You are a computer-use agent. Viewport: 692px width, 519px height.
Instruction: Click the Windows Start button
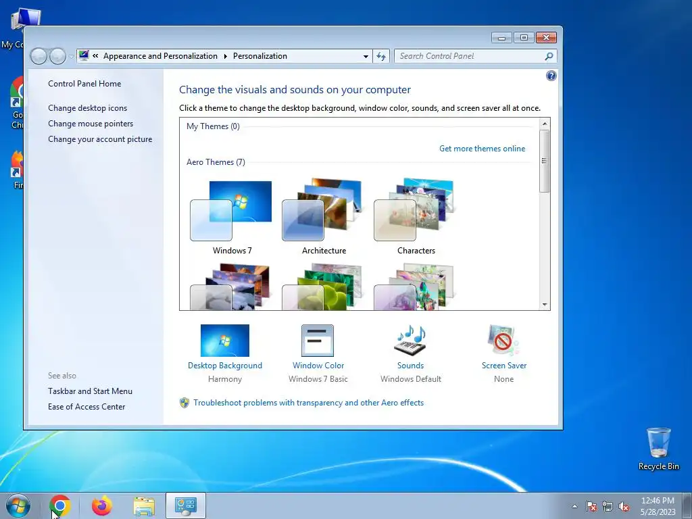(18, 505)
